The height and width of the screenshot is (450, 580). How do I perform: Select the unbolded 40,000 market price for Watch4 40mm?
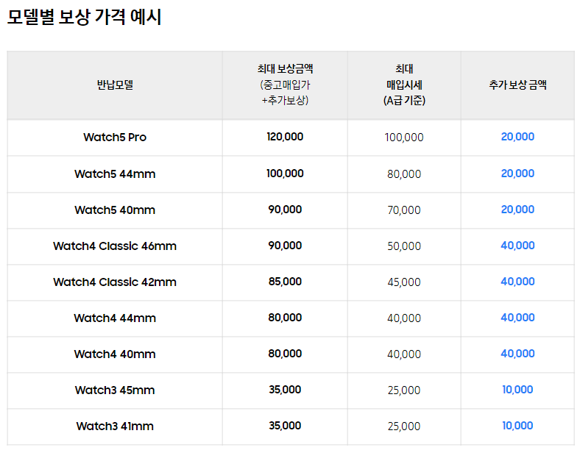[x=404, y=354]
